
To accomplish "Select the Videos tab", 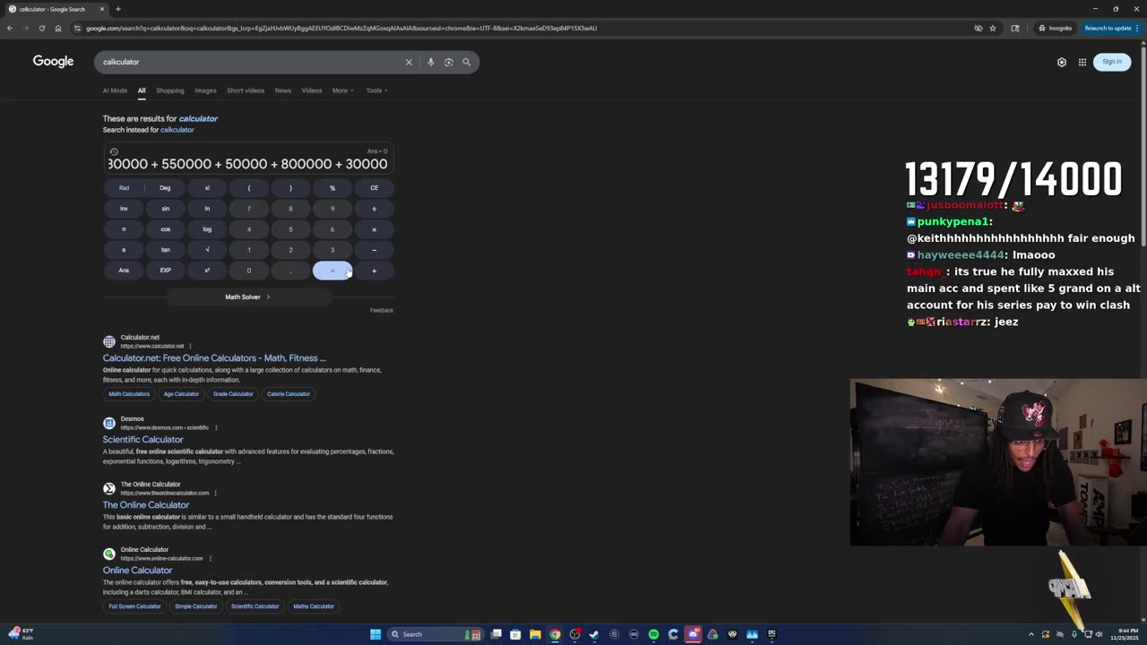I will point(311,90).
